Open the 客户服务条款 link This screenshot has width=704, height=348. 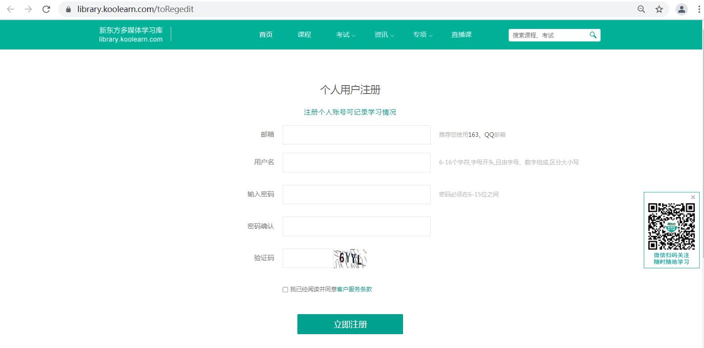(x=354, y=290)
